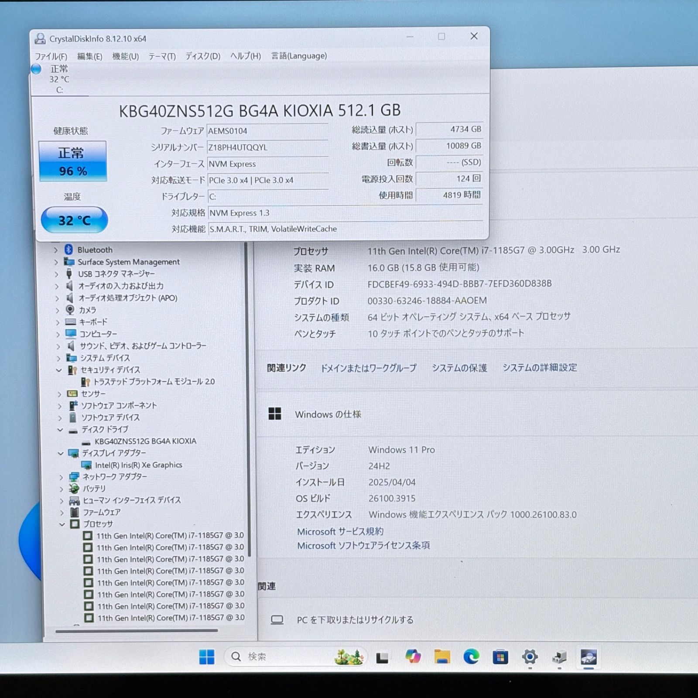Collapse the プロセッサ node
This screenshot has width=698, height=698.
coord(62,524)
